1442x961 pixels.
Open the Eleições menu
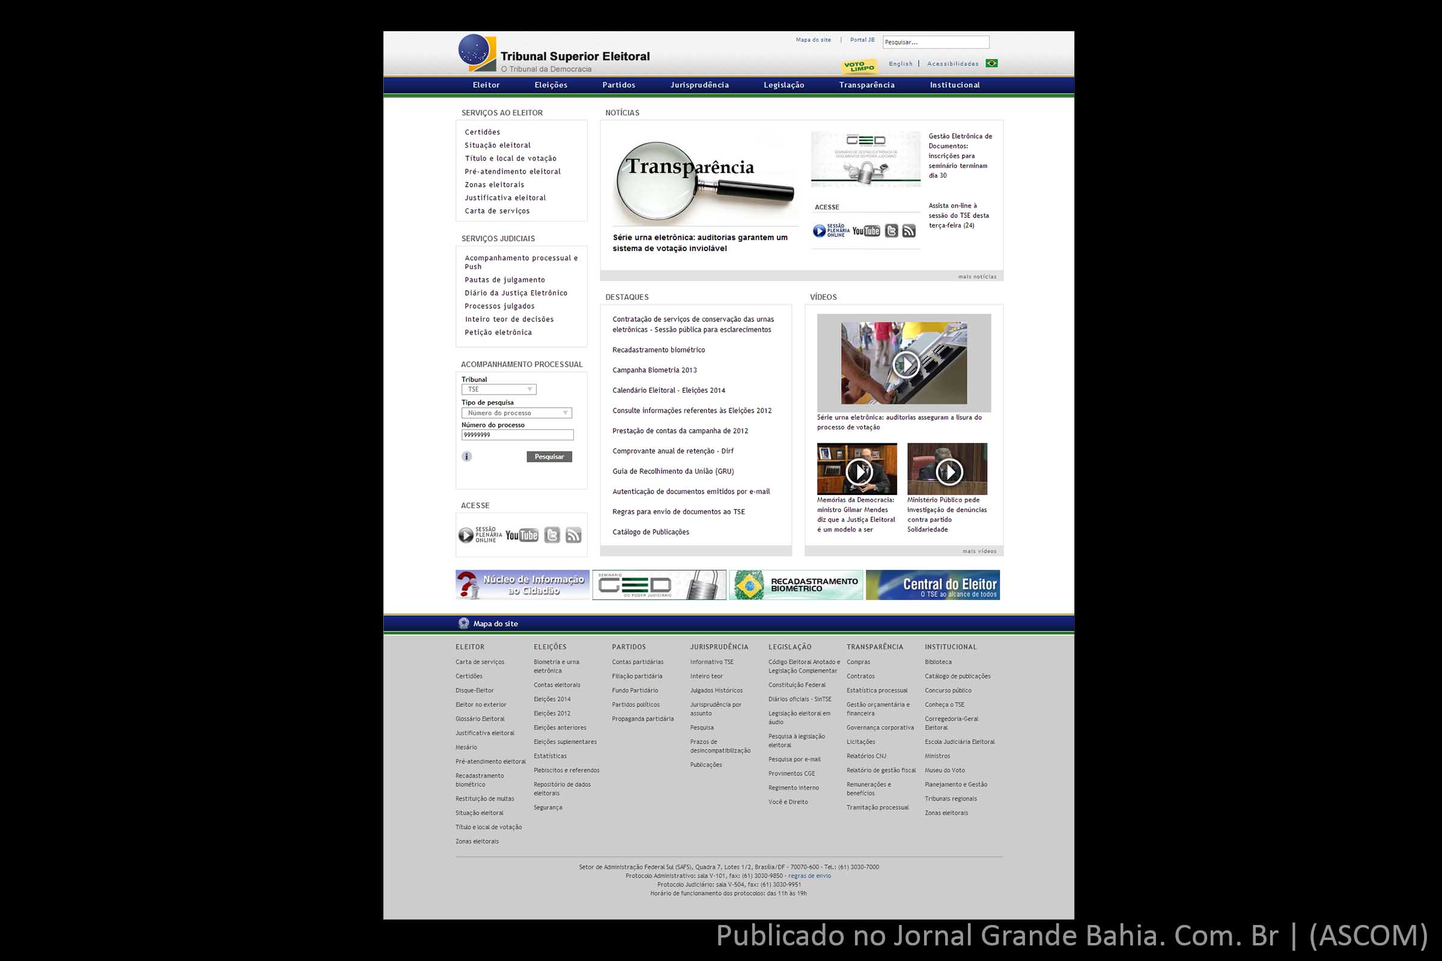point(551,85)
